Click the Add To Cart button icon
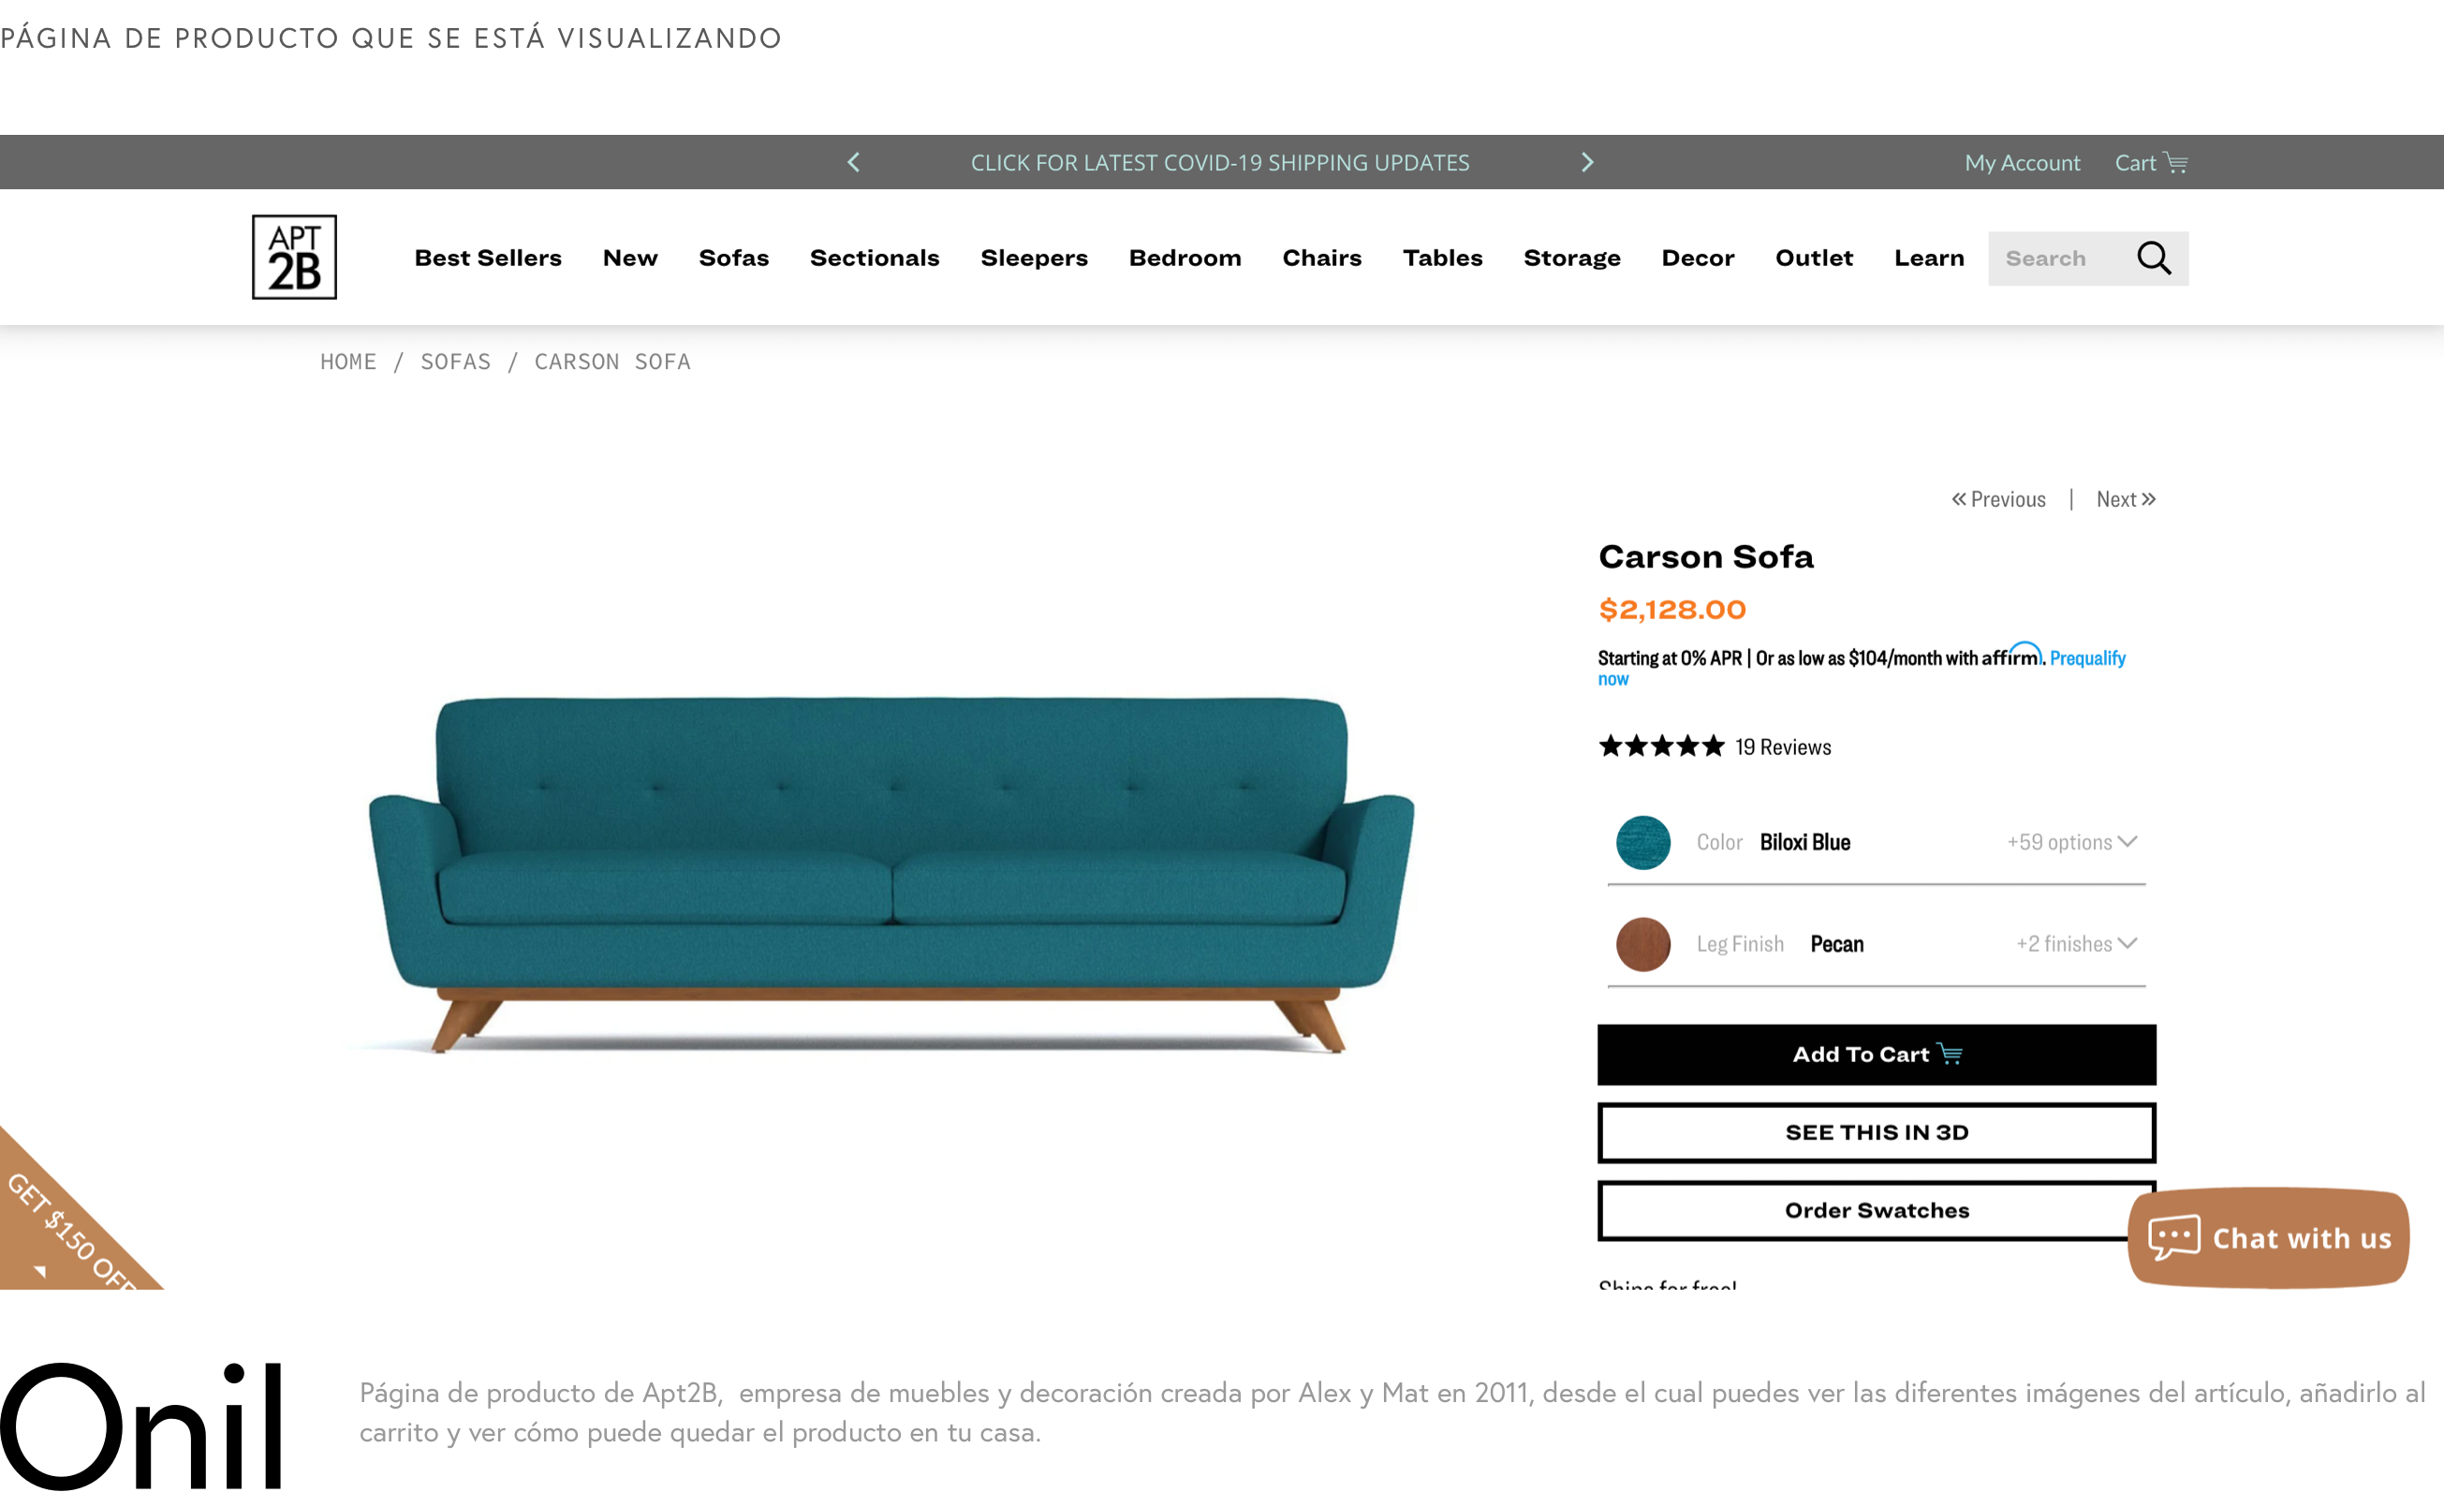2444x1492 pixels. point(1951,1054)
